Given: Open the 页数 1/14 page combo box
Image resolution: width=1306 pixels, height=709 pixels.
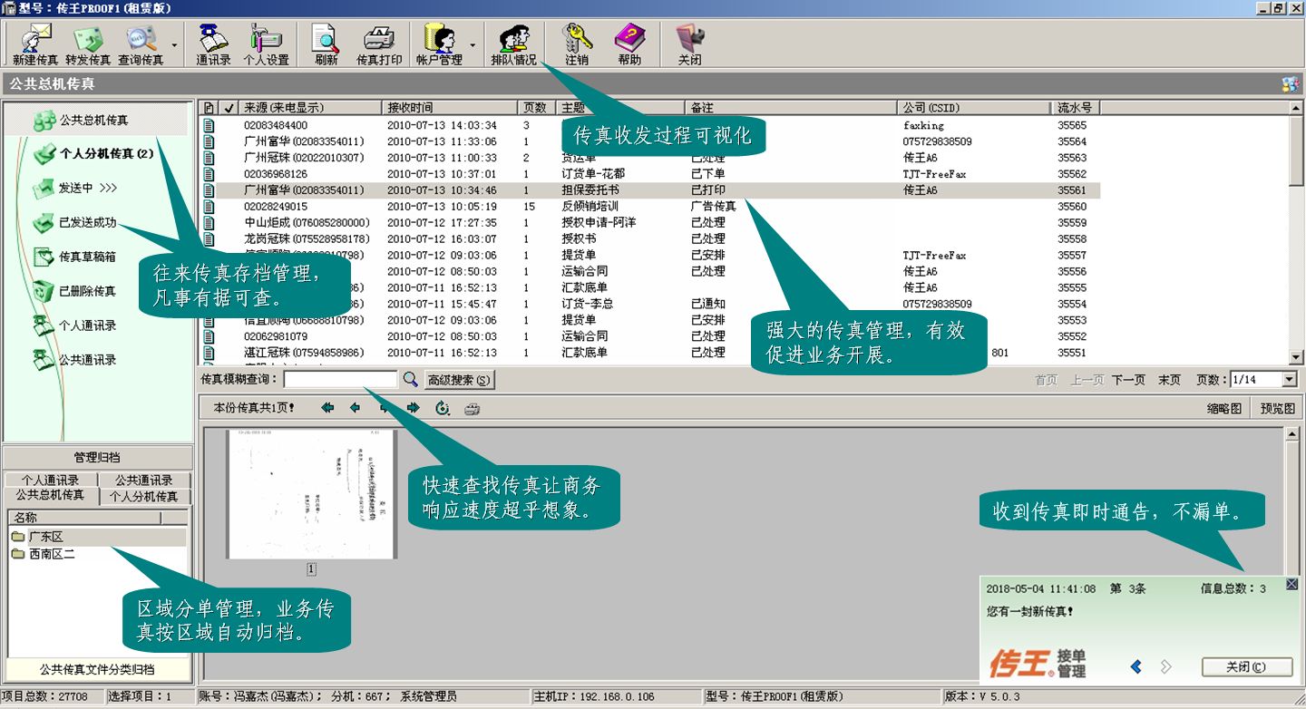Looking at the screenshot, I should tap(1264, 380).
